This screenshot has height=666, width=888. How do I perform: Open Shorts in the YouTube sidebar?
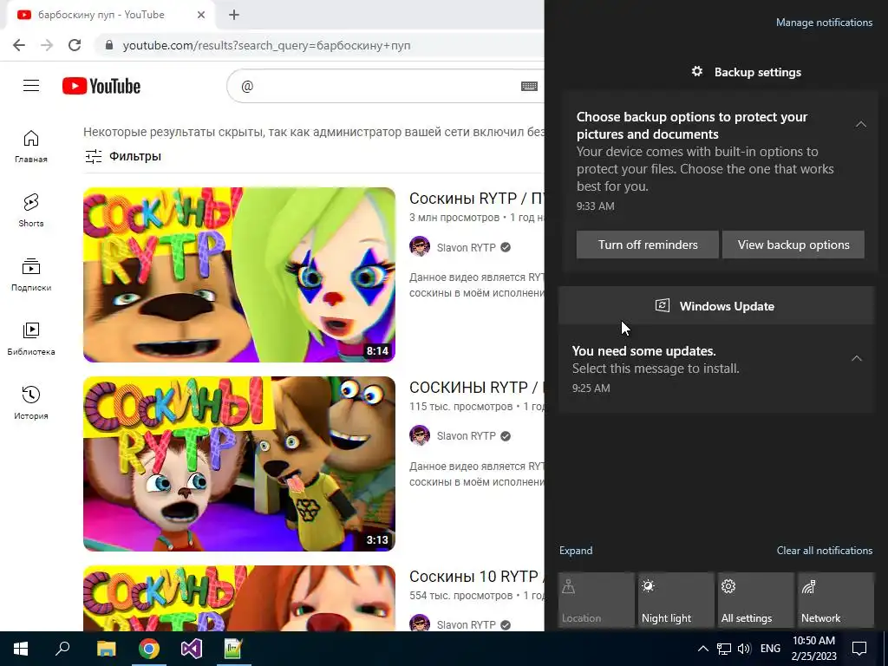(31, 210)
